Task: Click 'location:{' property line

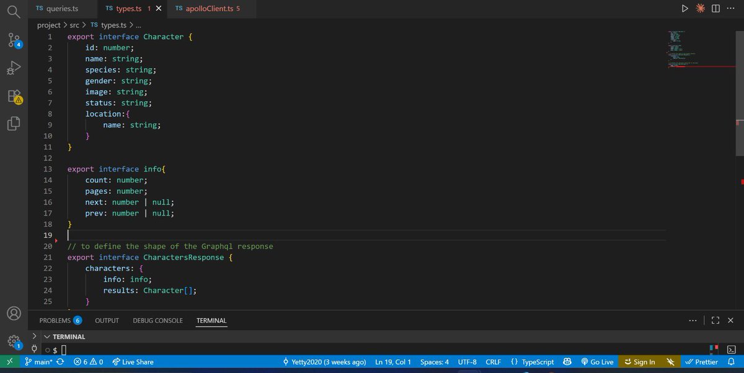Action: 107,114
